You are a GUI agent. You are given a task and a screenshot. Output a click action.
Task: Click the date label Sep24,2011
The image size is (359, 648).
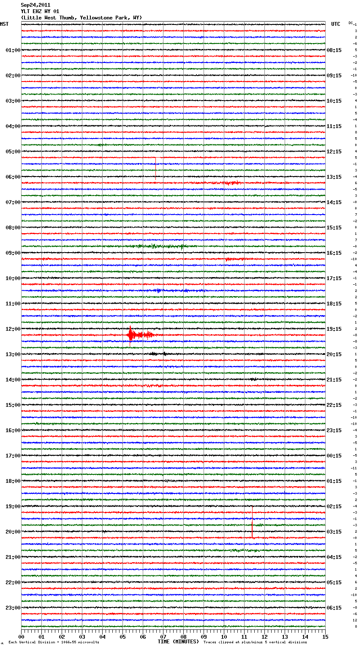point(35,5)
